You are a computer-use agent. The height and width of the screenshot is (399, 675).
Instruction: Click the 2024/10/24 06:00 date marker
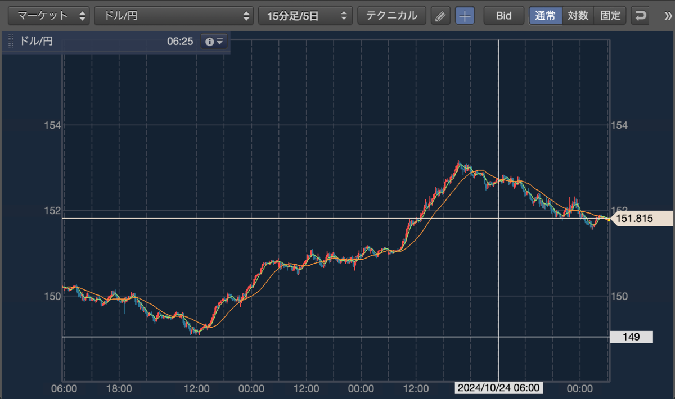(499, 388)
